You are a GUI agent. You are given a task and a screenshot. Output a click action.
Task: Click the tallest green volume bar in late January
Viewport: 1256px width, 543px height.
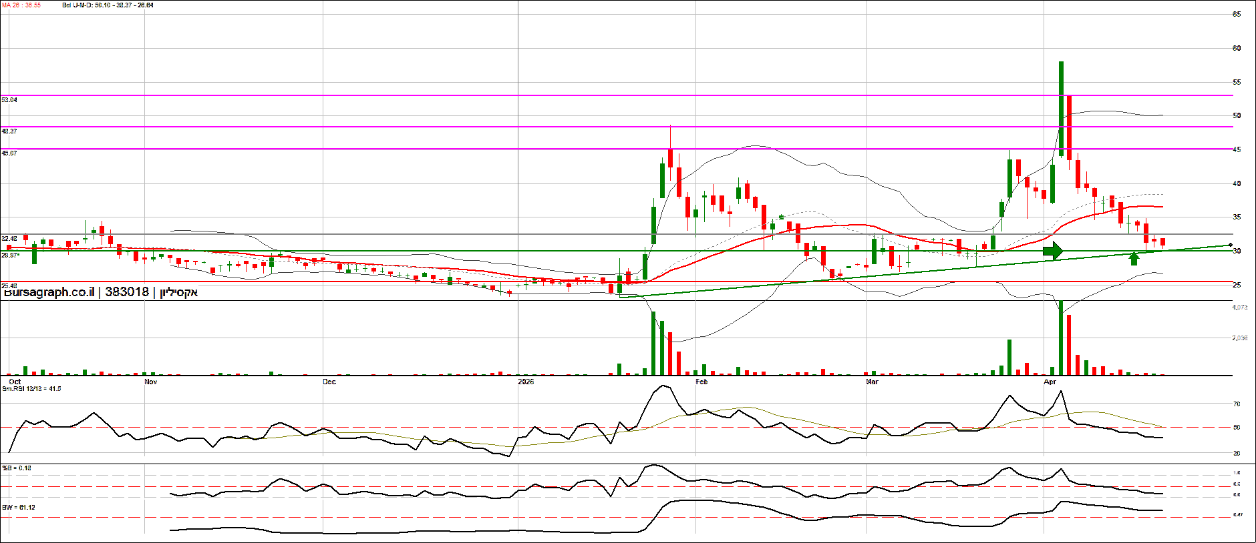tap(653, 343)
